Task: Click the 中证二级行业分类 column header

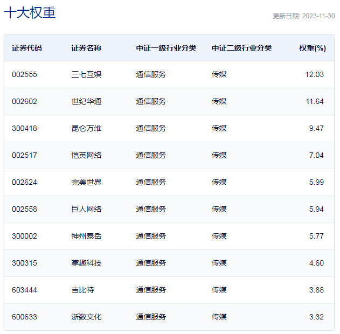Action: click(241, 48)
